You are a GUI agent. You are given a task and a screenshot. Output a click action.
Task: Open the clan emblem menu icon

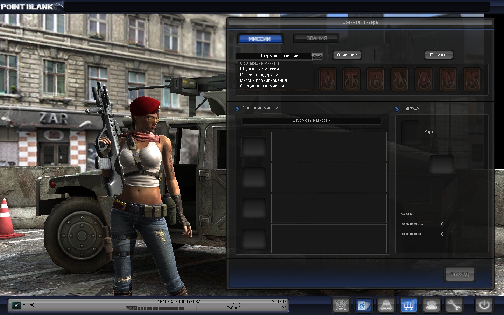(x=341, y=305)
